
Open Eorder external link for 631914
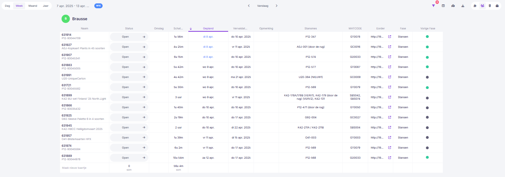pos(390,37)
